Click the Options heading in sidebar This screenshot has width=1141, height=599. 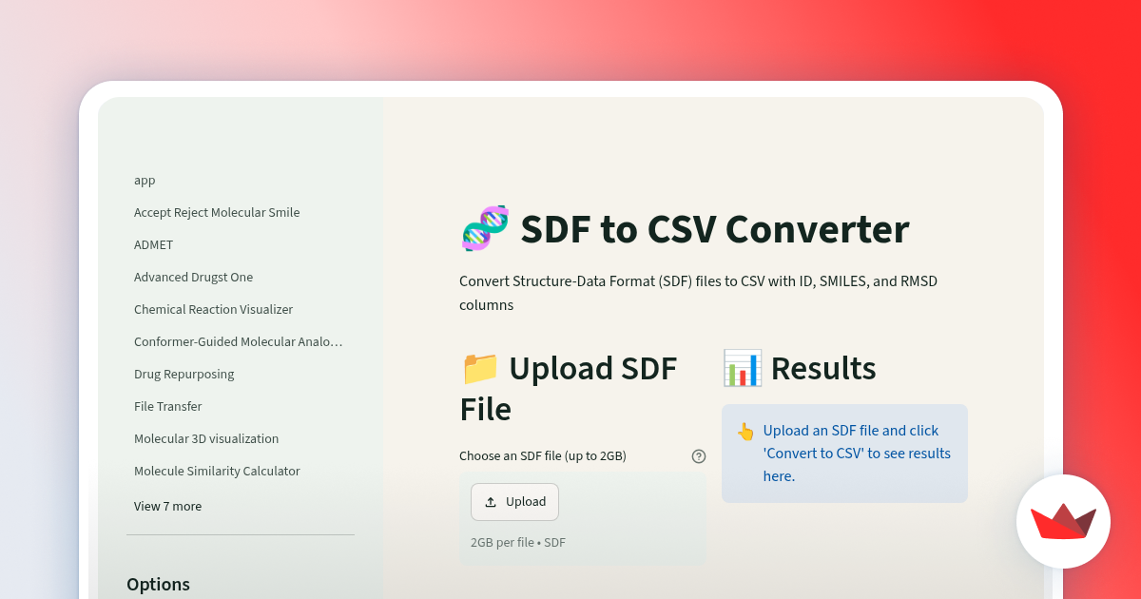click(x=158, y=585)
